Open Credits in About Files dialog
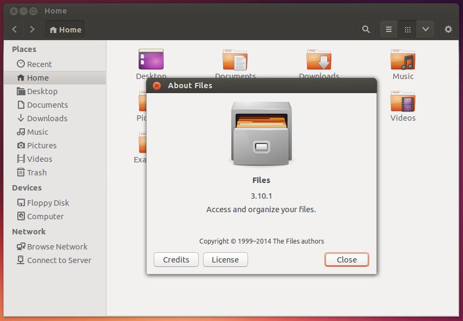Screen dimensions: 463x321 [176, 260]
